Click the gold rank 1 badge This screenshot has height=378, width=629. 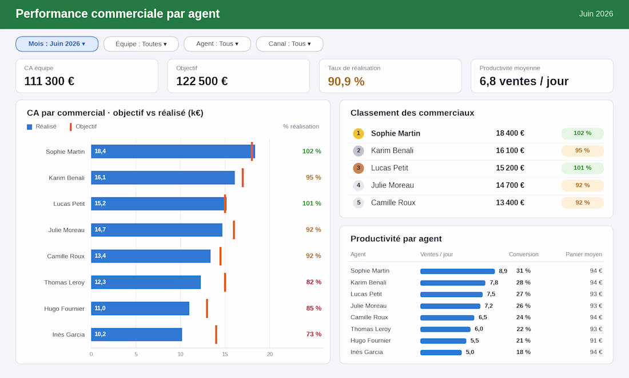click(358, 133)
